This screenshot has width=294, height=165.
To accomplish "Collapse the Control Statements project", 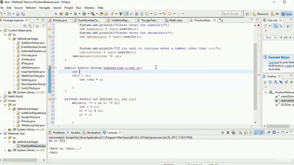I will 1,31.
